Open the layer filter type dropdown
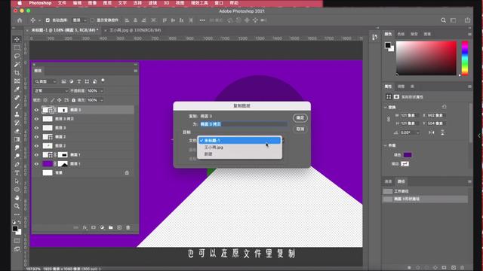 (45, 81)
